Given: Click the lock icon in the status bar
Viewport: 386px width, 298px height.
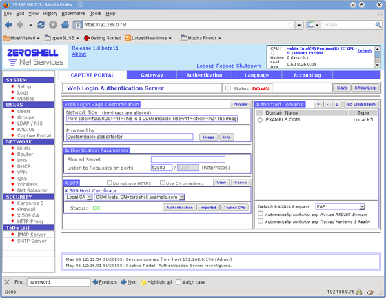Looking at the screenshot, I should [359, 292].
